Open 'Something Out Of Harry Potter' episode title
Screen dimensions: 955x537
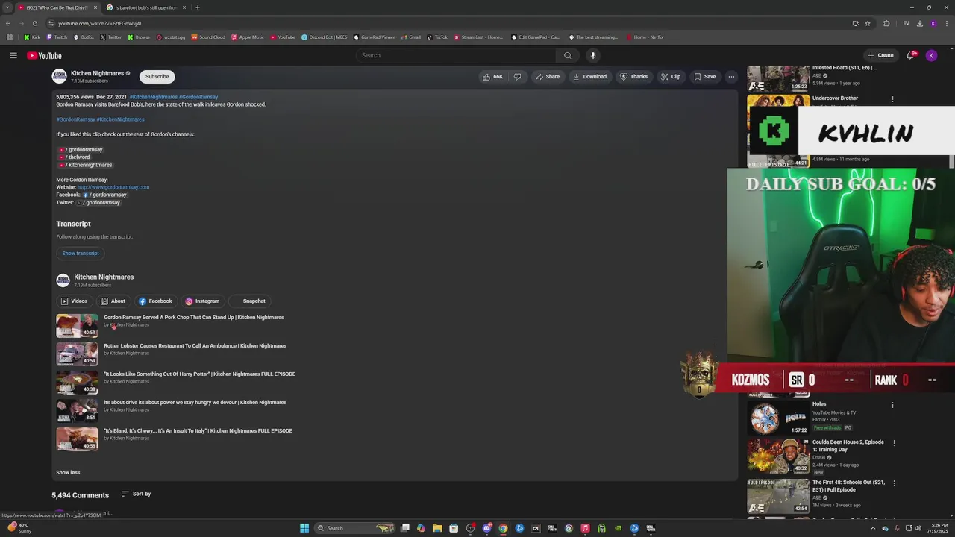pyautogui.click(x=199, y=374)
